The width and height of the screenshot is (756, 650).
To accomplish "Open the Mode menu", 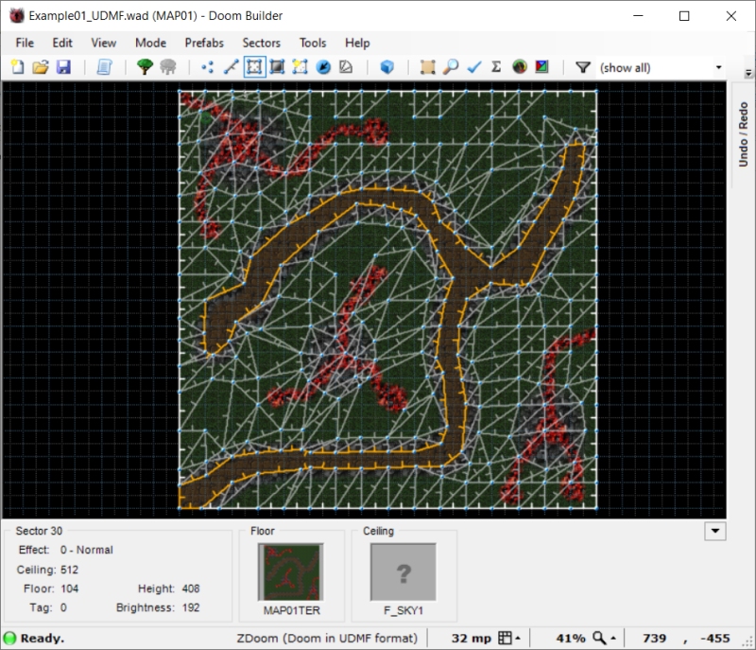I will pyautogui.click(x=150, y=43).
